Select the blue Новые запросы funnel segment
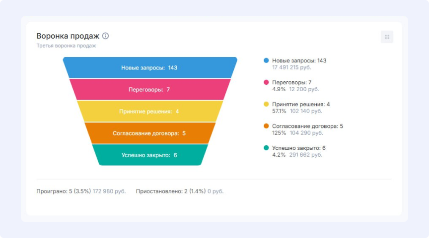The width and height of the screenshot is (429, 238). 149,68
